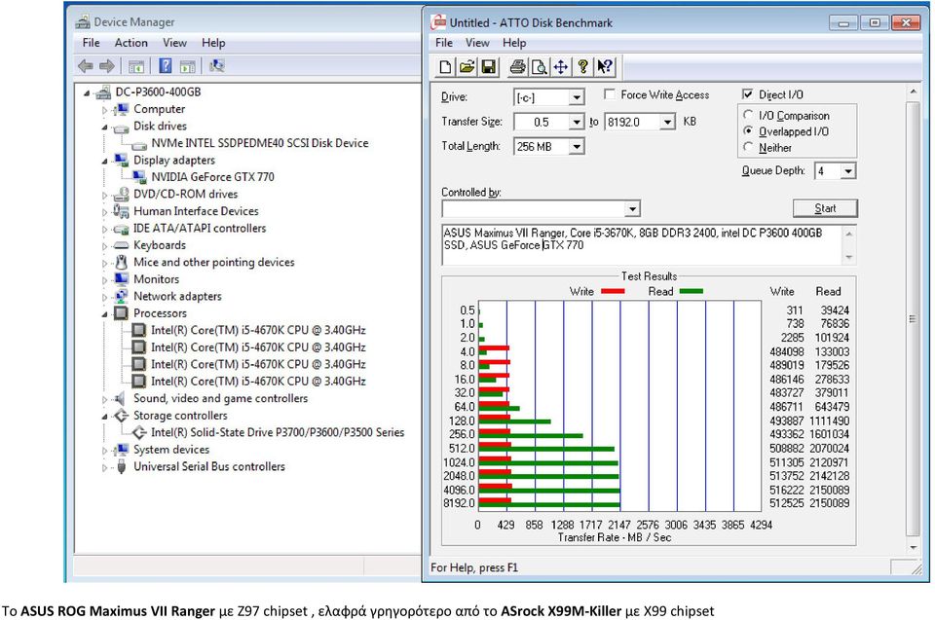Viewport: 935px width, 620px height.
Task: Click the four-arrow move icon in ATTO toolbar
Action: pos(561,67)
